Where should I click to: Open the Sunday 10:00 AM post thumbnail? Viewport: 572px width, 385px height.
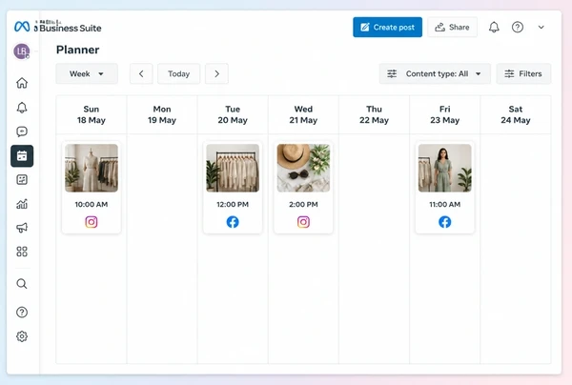(92, 168)
